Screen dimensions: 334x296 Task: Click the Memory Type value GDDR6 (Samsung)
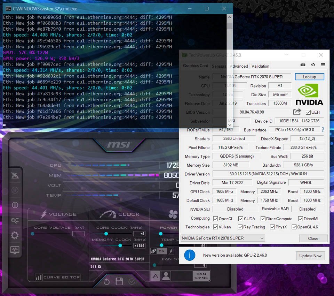tap(237, 156)
